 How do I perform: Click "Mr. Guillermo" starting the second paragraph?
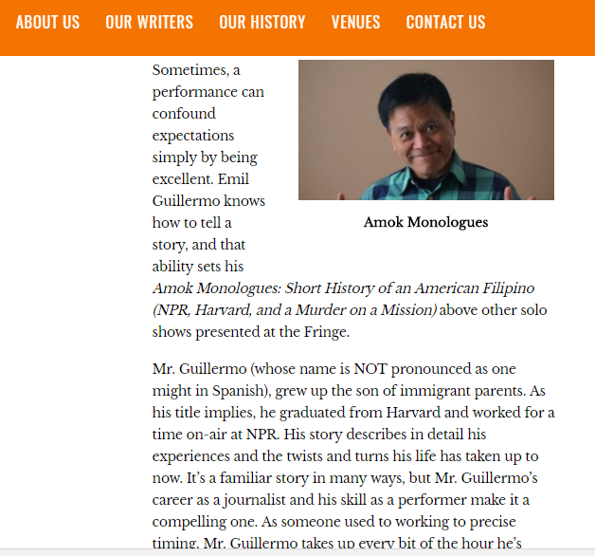pos(200,369)
